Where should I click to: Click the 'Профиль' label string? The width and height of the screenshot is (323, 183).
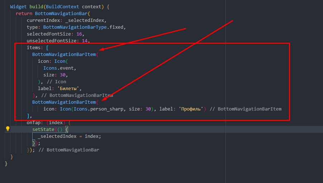click(191, 109)
